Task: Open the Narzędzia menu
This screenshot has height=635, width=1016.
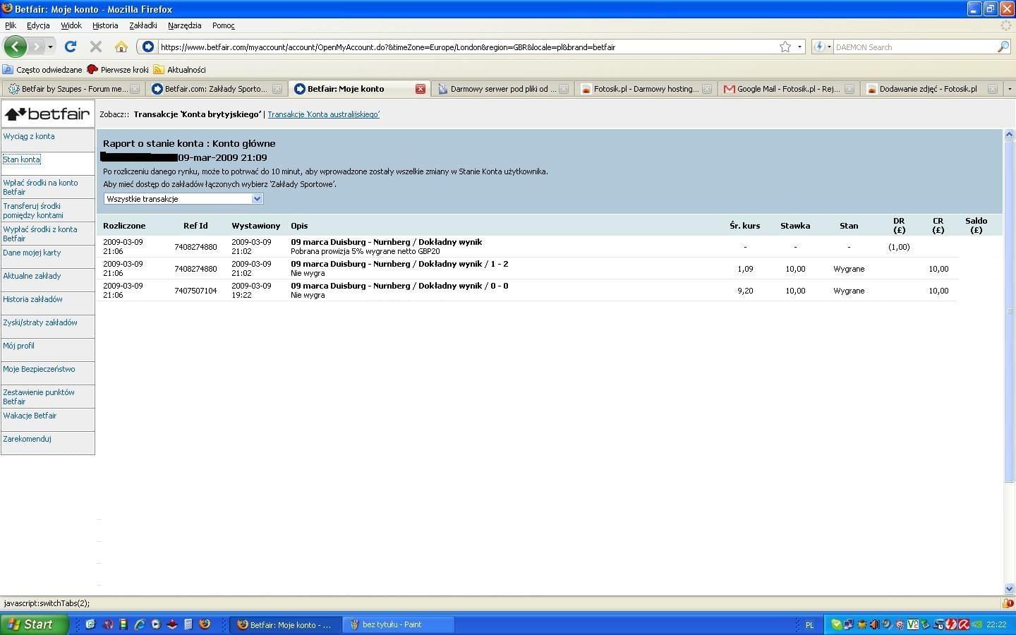Action: tap(184, 25)
